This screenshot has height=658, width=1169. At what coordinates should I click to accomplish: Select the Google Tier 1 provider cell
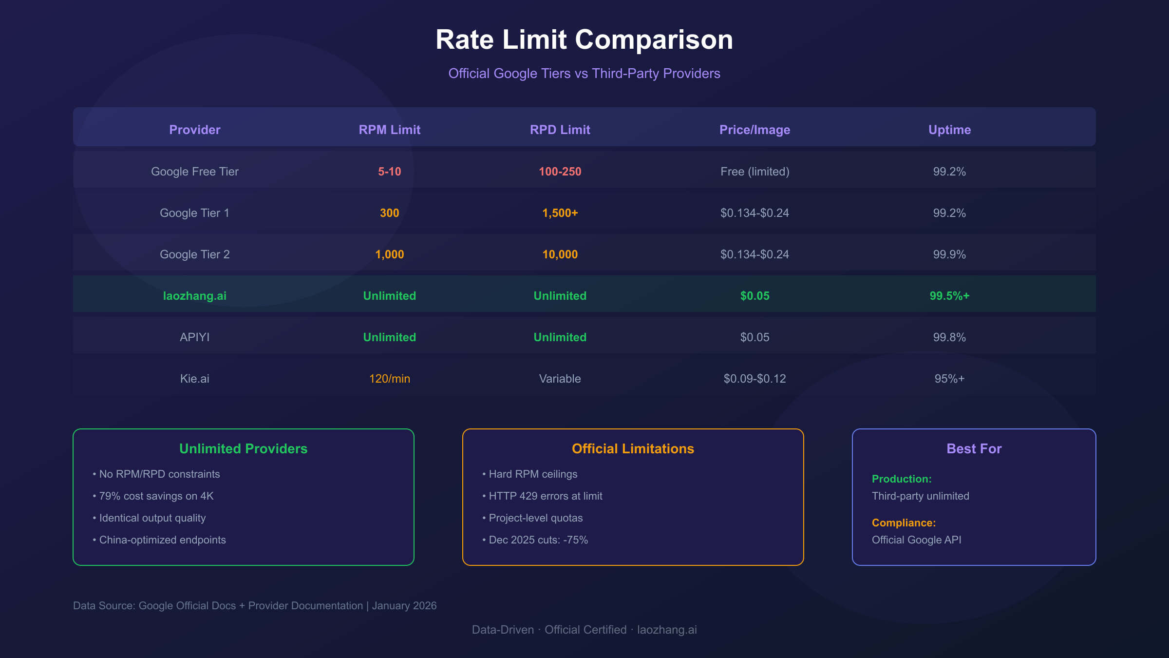(x=194, y=213)
